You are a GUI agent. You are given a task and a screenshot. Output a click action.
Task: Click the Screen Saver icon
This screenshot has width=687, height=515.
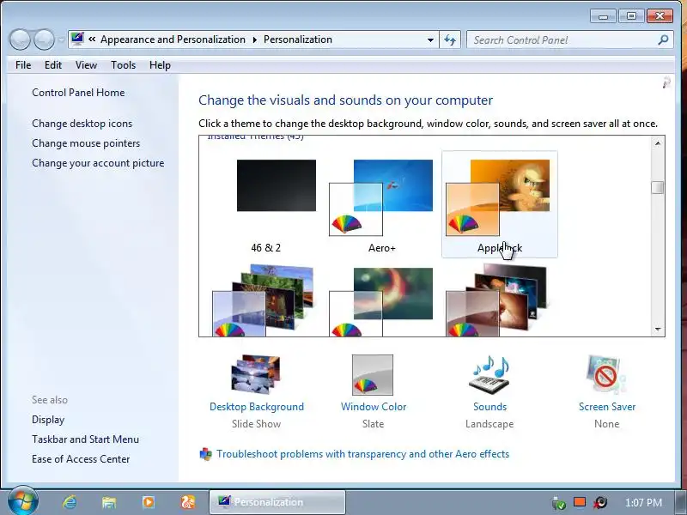606,375
